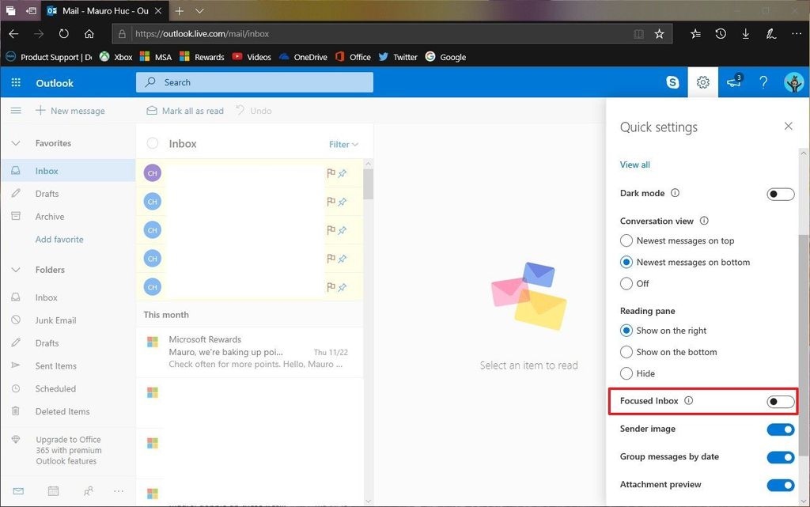Flag the top message using its flag icon
The width and height of the screenshot is (810, 507).
click(x=330, y=172)
